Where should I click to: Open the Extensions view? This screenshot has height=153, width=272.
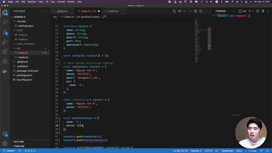pos(5,51)
